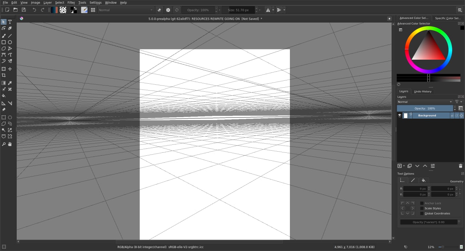The width and height of the screenshot is (465, 251).
Task: Open the Layers blending mode dropdown
Action: (425, 102)
